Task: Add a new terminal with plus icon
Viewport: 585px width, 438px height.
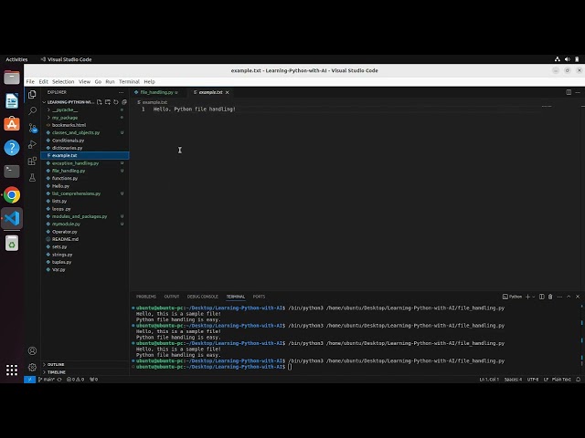Action: pos(527,297)
